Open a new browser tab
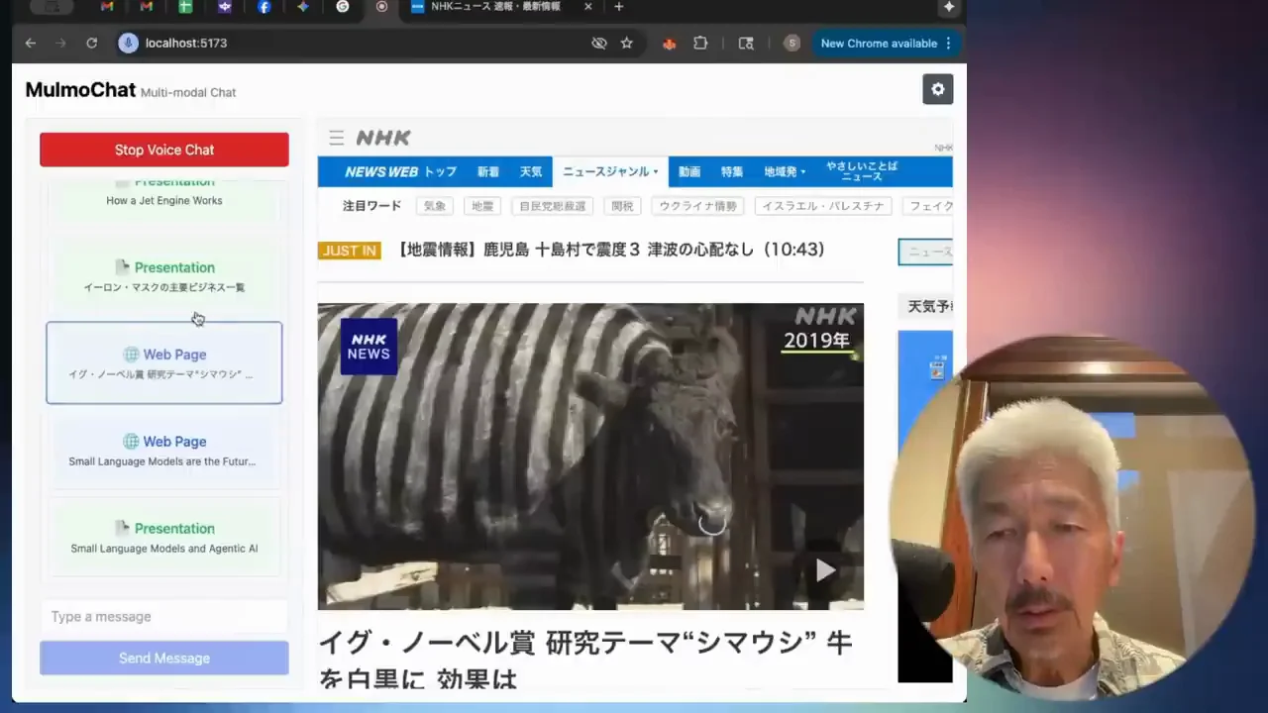1268x713 pixels. (x=618, y=6)
